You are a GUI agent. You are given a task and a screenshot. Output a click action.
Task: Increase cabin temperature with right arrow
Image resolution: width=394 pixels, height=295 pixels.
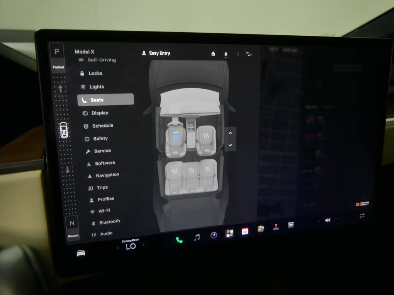pos(144,245)
